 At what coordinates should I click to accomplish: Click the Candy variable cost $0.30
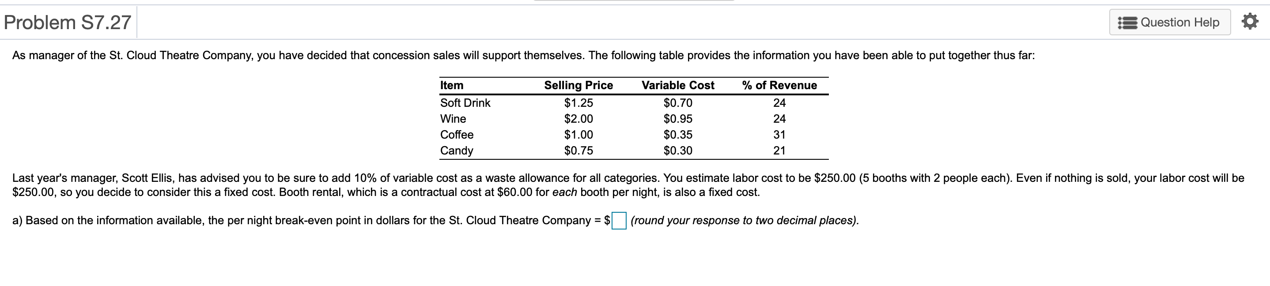click(x=679, y=151)
